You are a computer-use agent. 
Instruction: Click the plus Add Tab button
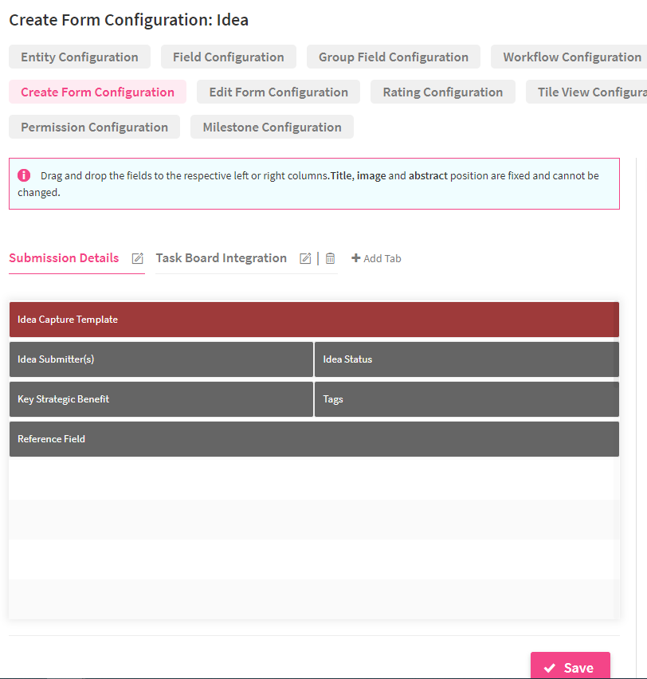pyautogui.click(x=376, y=258)
